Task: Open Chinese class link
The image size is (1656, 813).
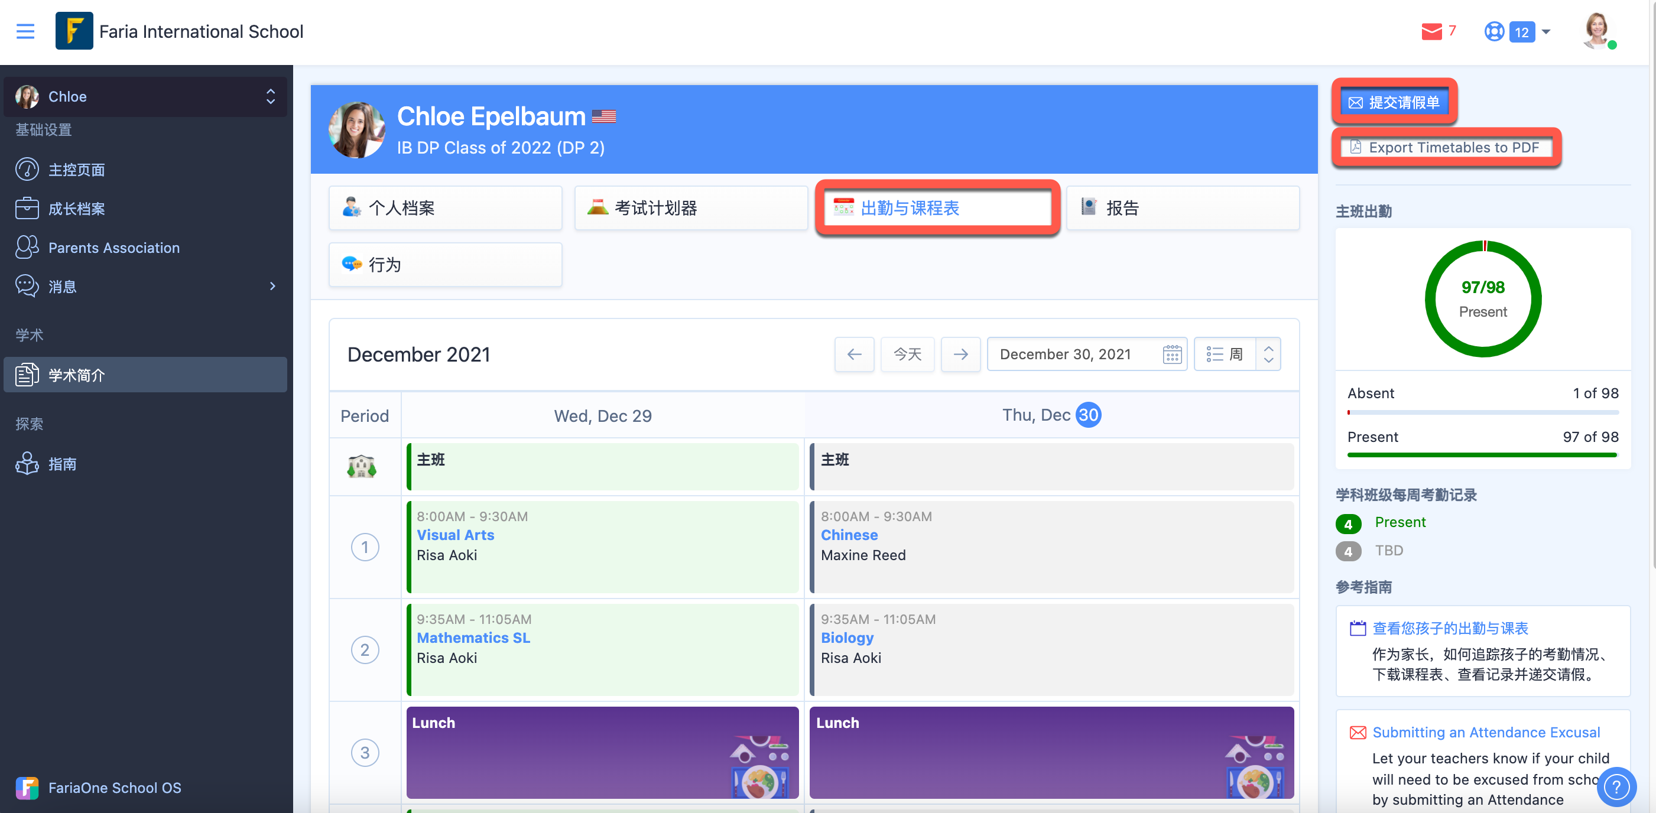Action: pos(849,535)
